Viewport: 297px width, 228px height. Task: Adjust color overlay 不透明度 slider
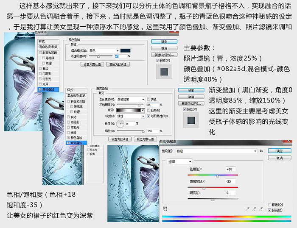(98, 56)
